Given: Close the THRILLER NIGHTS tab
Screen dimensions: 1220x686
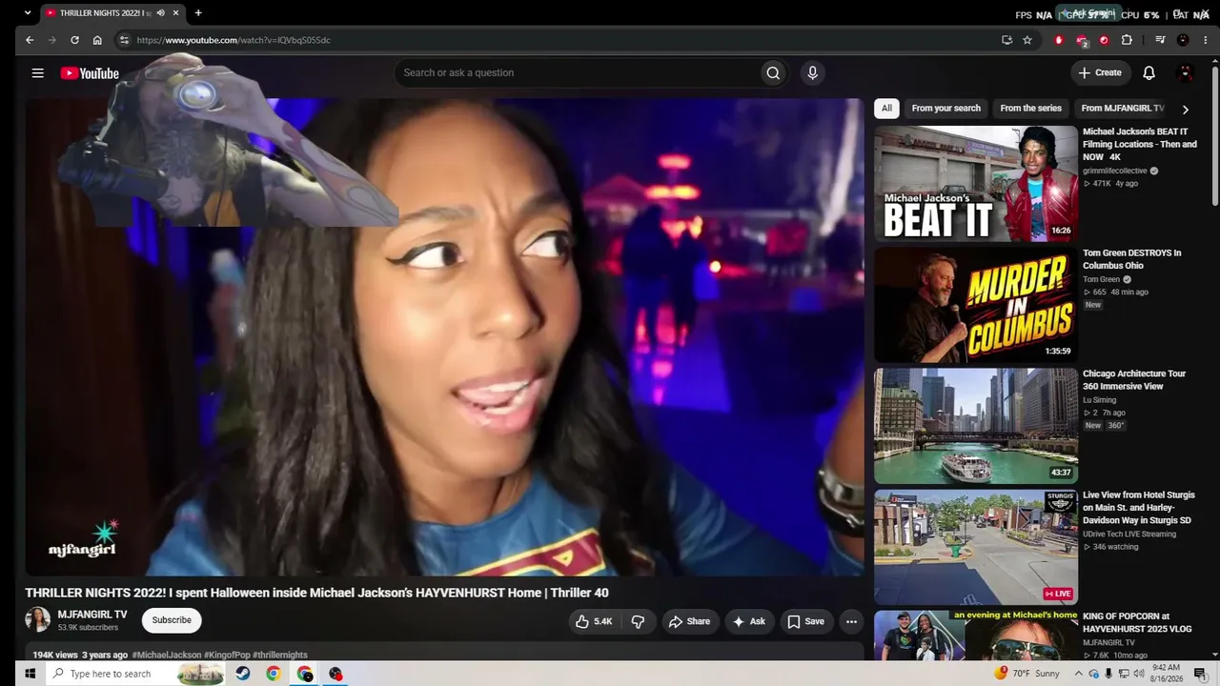Looking at the screenshot, I should [175, 13].
